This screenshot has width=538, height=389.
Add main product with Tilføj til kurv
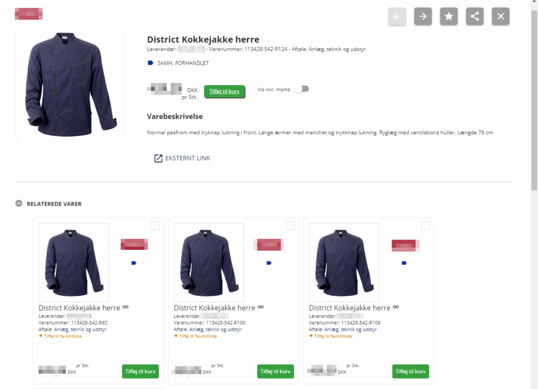pyautogui.click(x=225, y=91)
